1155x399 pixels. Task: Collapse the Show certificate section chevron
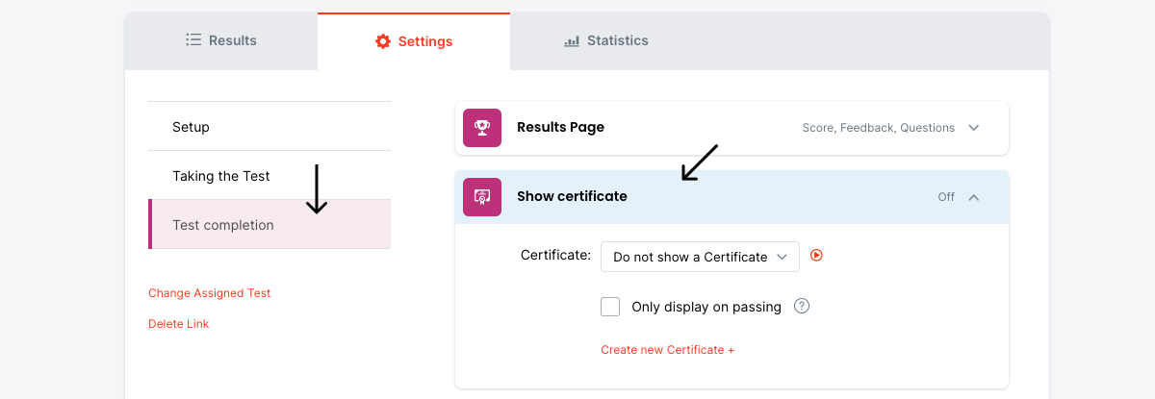point(974,197)
